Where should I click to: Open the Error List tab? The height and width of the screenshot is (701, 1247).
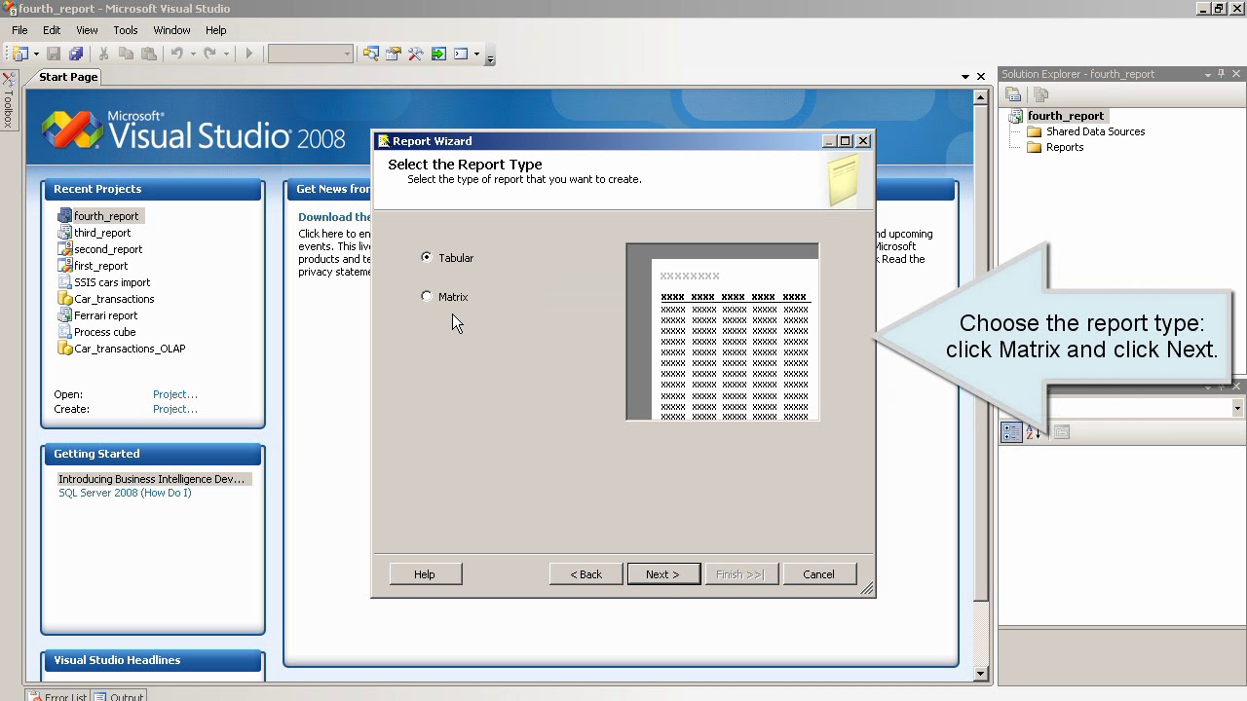[58, 697]
